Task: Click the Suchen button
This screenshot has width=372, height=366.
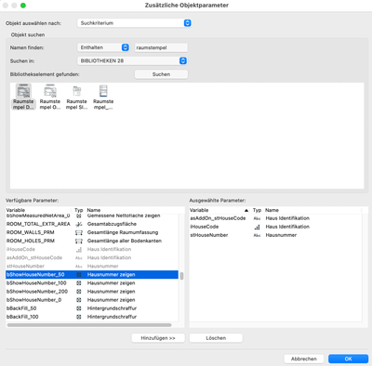Action: pos(161,74)
